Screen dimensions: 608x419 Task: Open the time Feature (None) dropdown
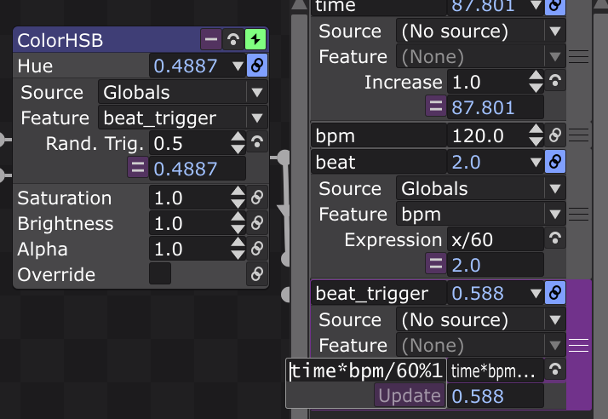pos(480,57)
